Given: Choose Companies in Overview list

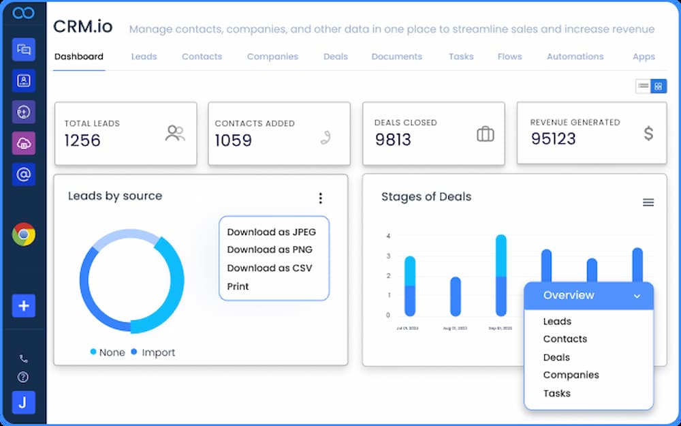Looking at the screenshot, I should point(571,375).
